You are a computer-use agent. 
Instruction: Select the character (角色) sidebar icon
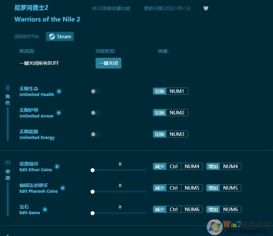coord(7,87)
